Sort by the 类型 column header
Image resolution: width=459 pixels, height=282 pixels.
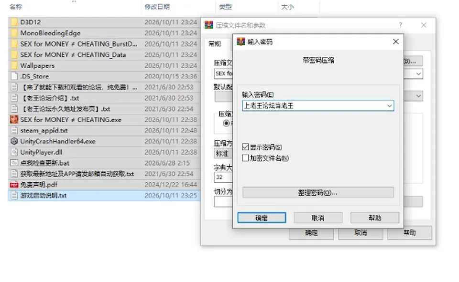(225, 7)
